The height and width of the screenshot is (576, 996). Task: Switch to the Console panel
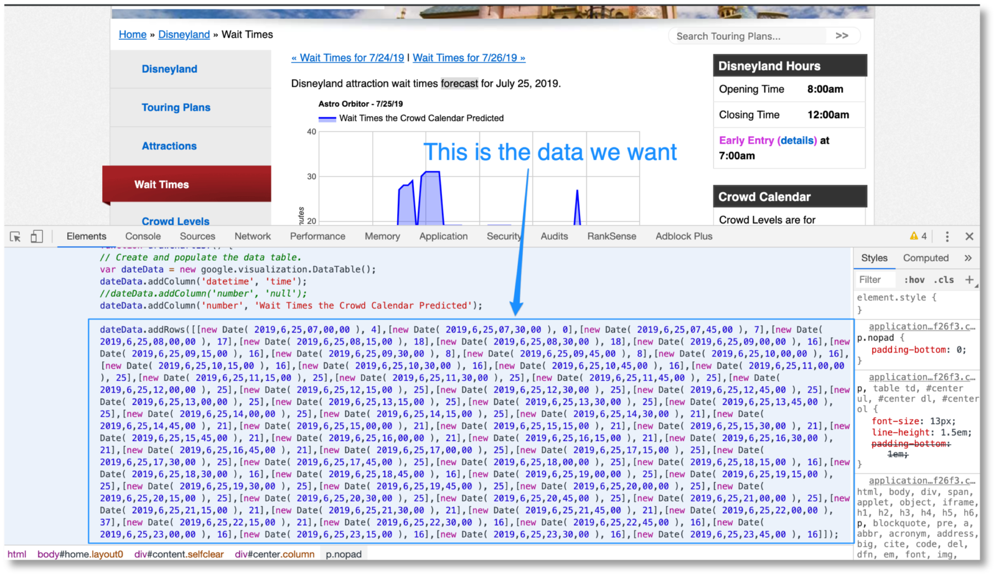[x=143, y=236]
